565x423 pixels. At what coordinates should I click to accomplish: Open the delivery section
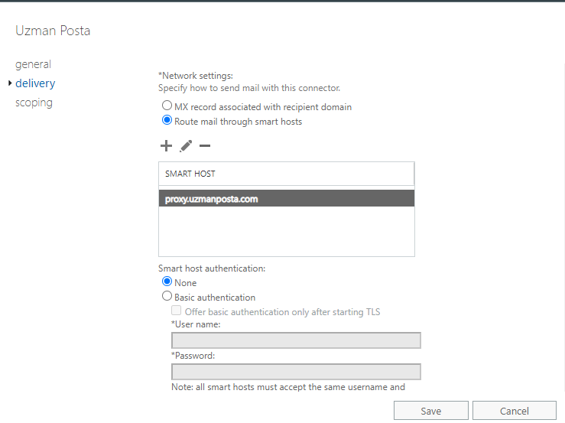click(x=35, y=83)
